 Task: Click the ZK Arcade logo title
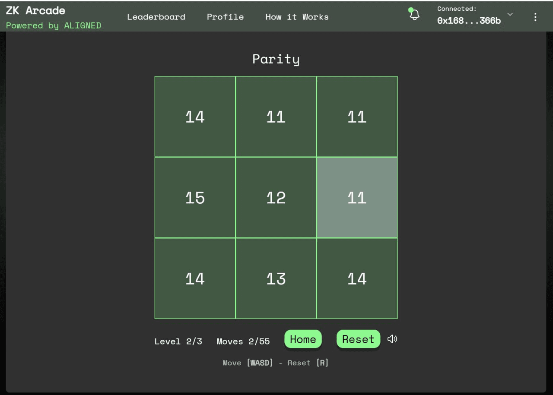click(x=35, y=10)
